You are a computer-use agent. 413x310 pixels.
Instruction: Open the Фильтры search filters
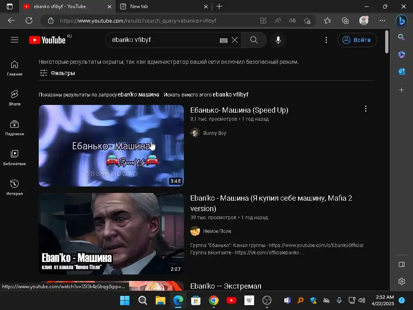point(57,73)
